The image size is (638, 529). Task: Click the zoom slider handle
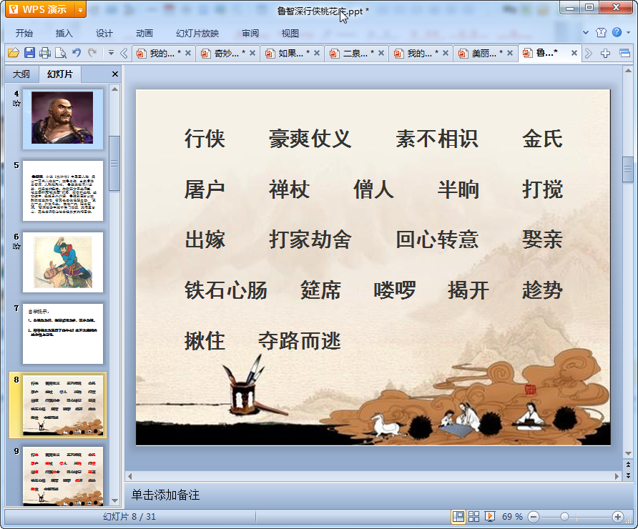point(565,517)
